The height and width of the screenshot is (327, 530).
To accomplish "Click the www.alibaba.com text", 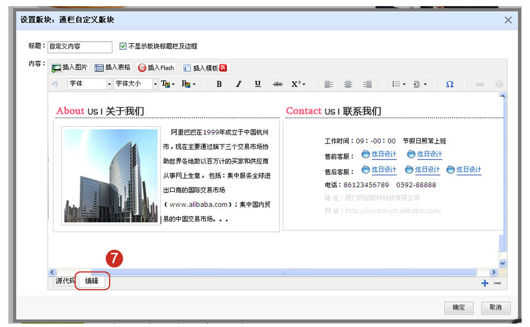I will click(x=198, y=205).
